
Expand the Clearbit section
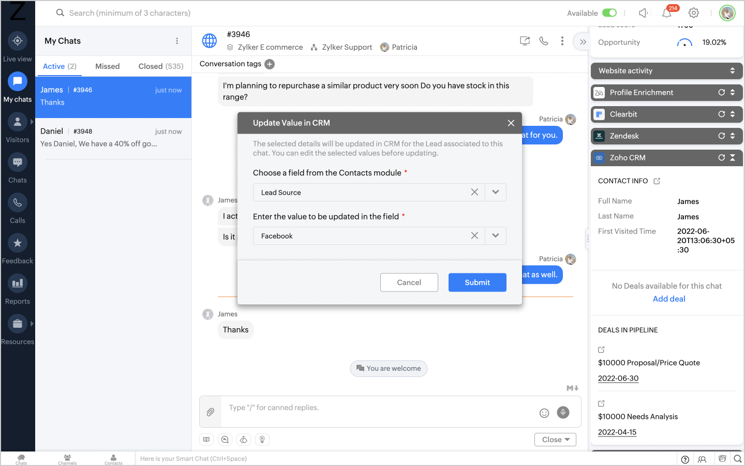(x=733, y=114)
